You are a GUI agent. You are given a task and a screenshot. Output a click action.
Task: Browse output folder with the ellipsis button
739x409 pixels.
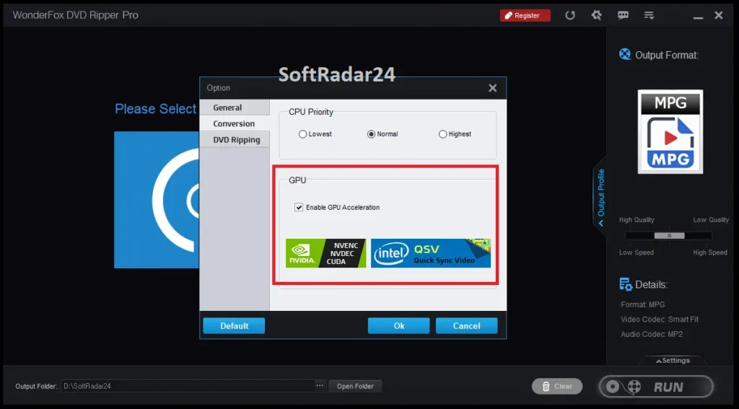click(x=320, y=386)
